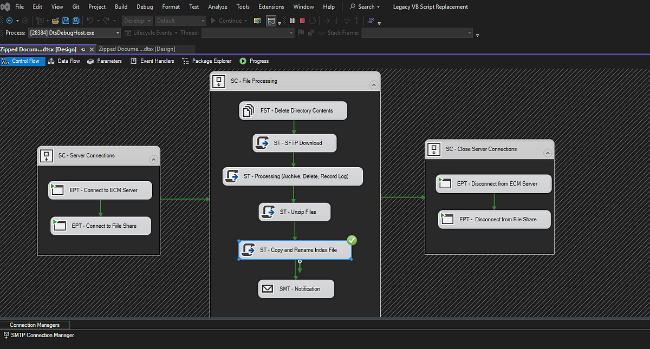Collapse the SC - Close Server Connections container
This screenshot has height=349, width=650.
tap(547, 153)
